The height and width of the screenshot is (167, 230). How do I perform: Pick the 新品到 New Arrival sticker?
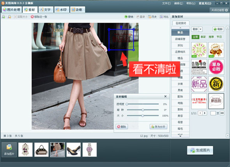click(216, 101)
